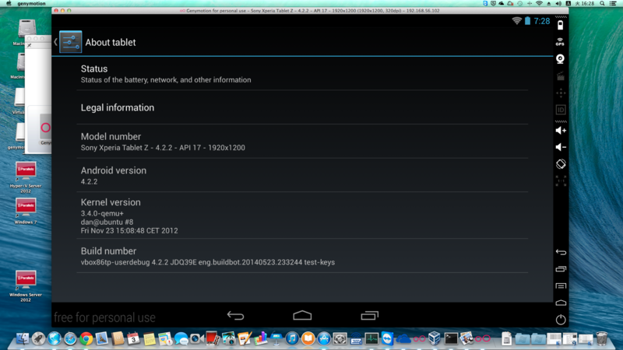
Task: Tap the 7:28 clock in Android status bar
Action: tap(542, 21)
